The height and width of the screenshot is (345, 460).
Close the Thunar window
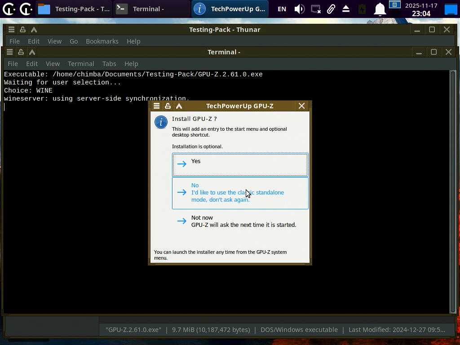(447, 29)
